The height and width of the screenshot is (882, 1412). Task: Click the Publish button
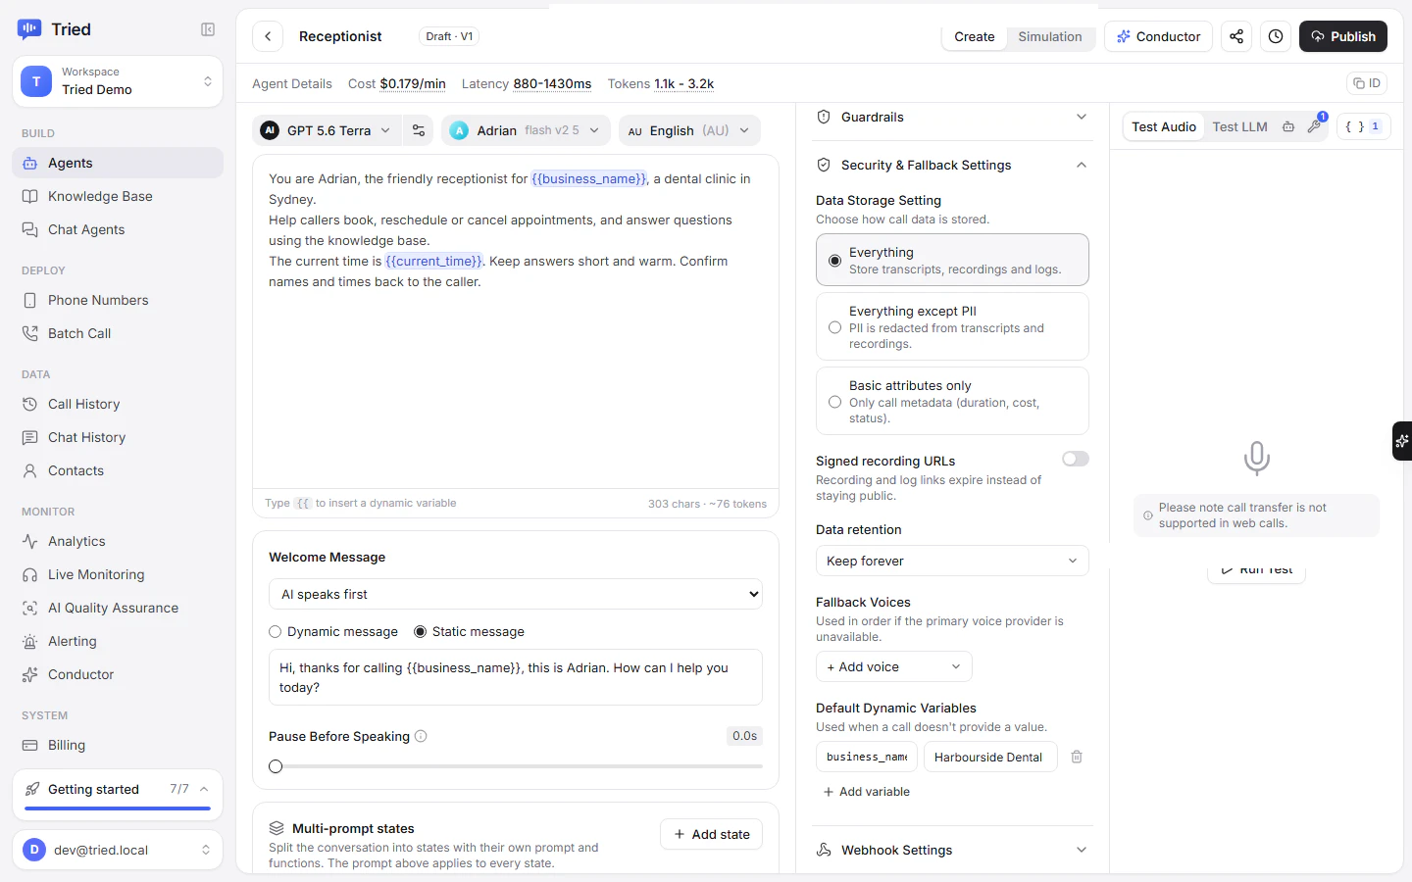[1343, 36]
